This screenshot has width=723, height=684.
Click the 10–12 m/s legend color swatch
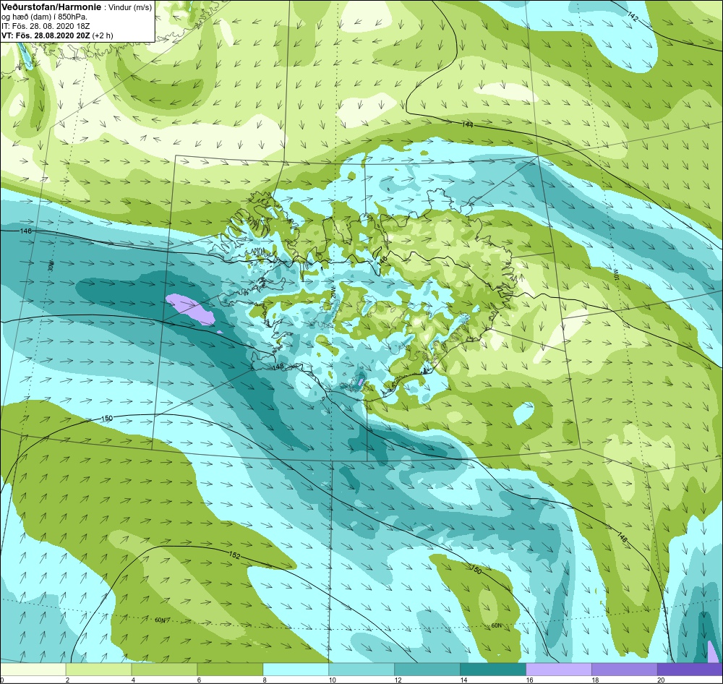pyautogui.click(x=361, y=670)
